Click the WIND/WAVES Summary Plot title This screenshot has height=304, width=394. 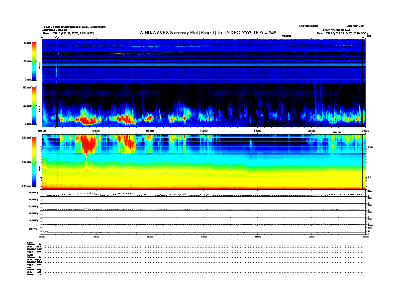click(x=207, y=33)
